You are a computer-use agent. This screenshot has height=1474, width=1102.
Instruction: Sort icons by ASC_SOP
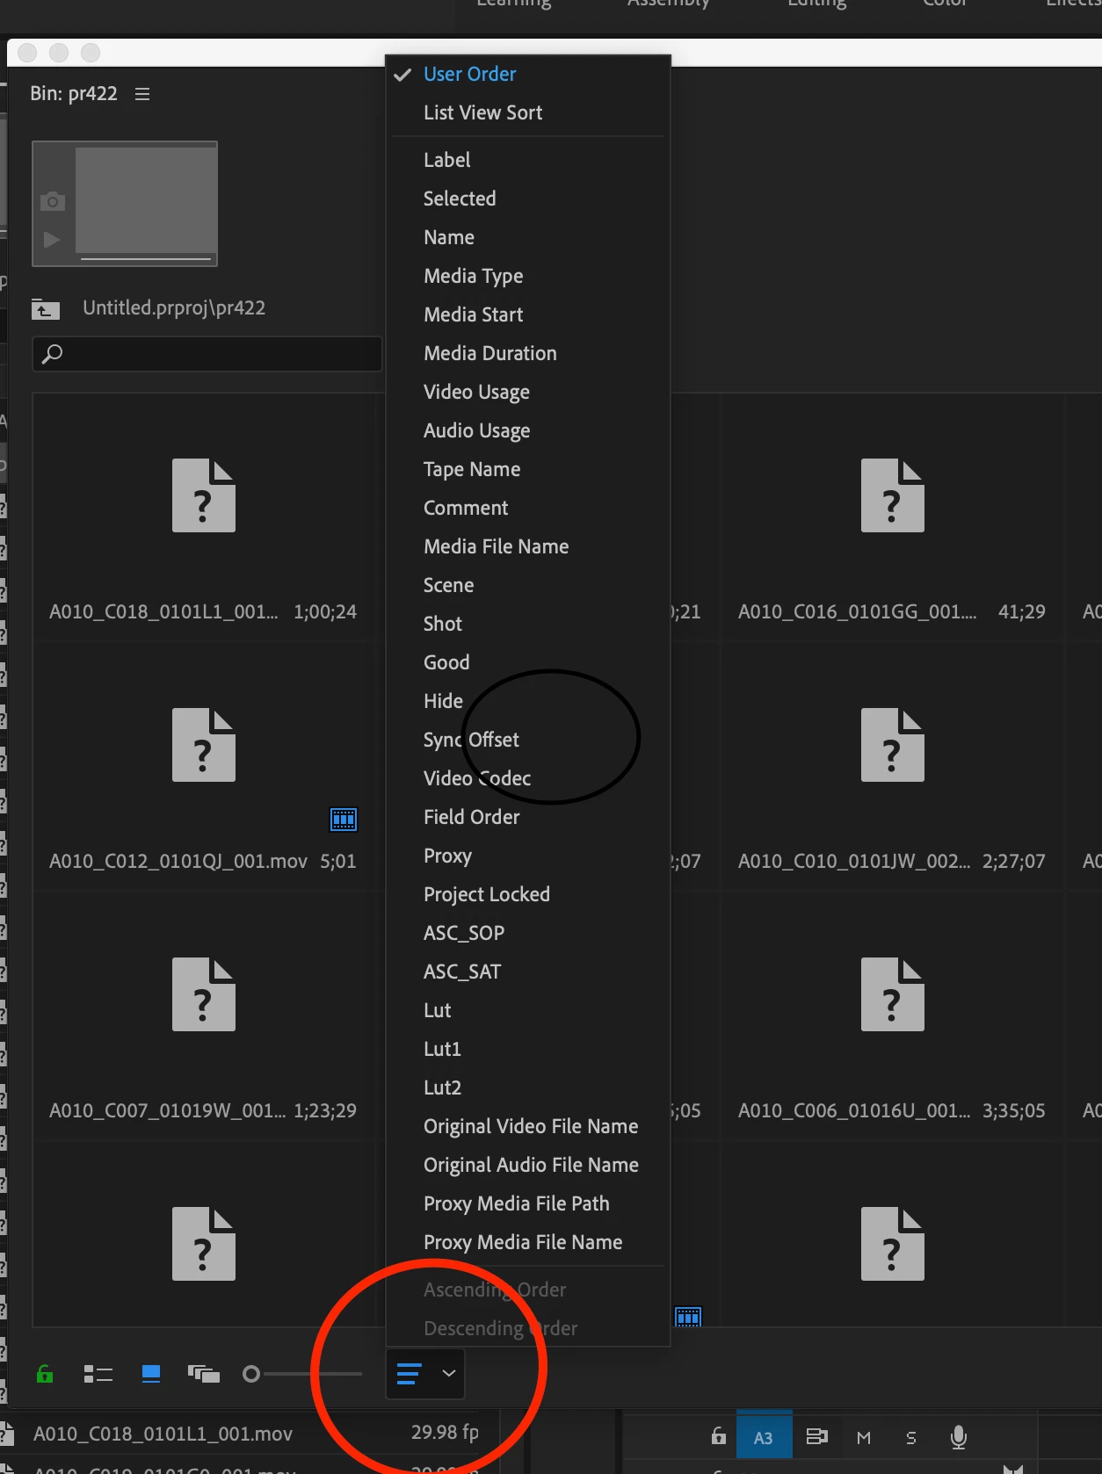coord(527,934)
